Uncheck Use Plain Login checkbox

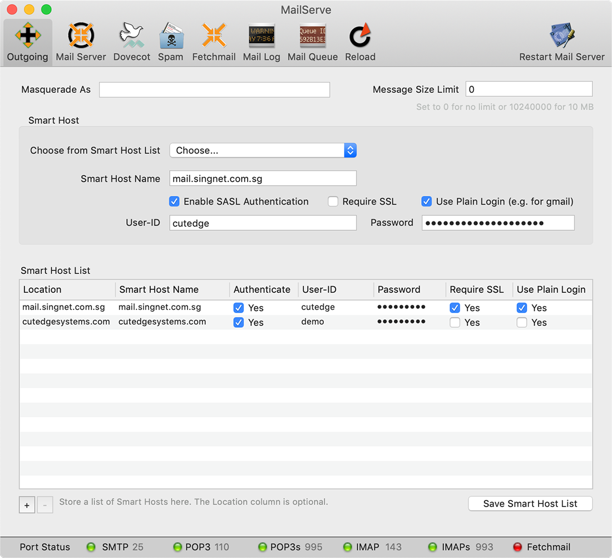pyautogui.click(x=427, y=201)
